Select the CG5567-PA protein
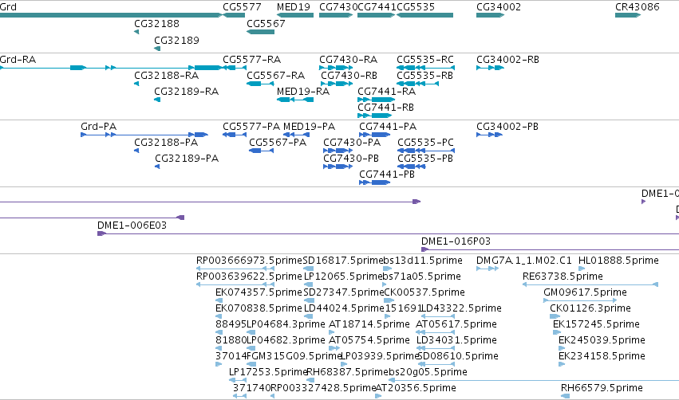 [x=262, y=151]
